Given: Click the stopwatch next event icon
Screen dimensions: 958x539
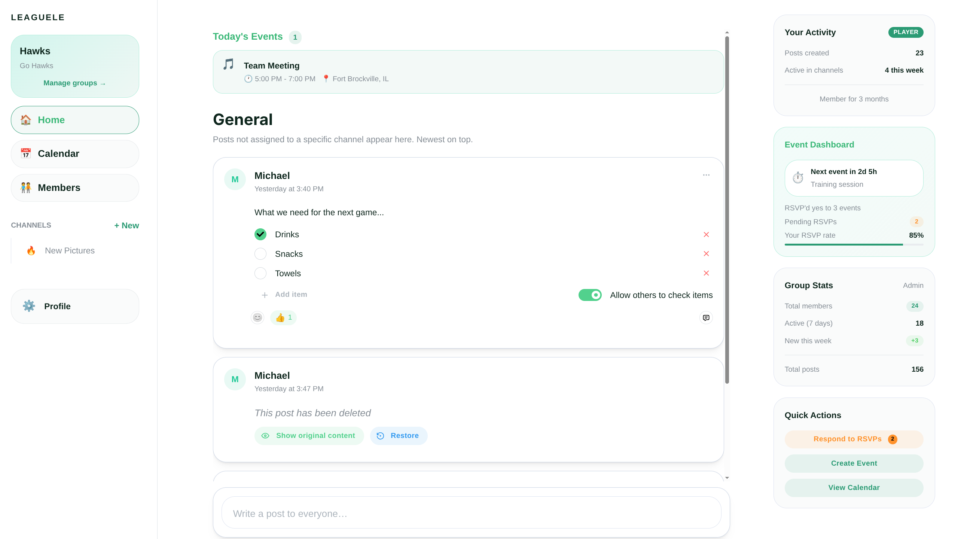Looking at the screenshot, I should click(798, 178).
